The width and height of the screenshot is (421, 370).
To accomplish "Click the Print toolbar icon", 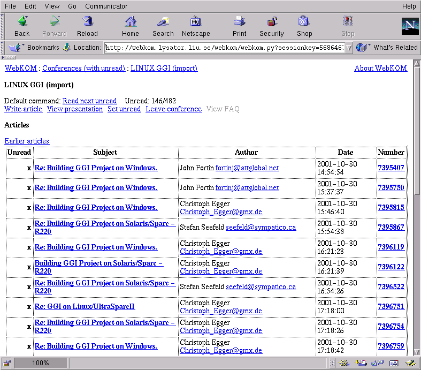I will tap(239, 26).
